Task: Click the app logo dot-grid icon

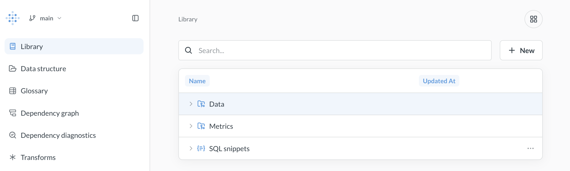Action: tap(13, 18)
